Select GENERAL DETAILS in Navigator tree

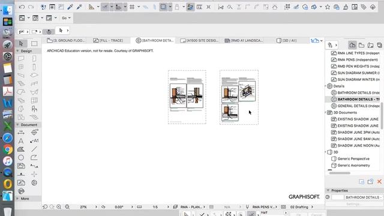[x=355, y=106]
